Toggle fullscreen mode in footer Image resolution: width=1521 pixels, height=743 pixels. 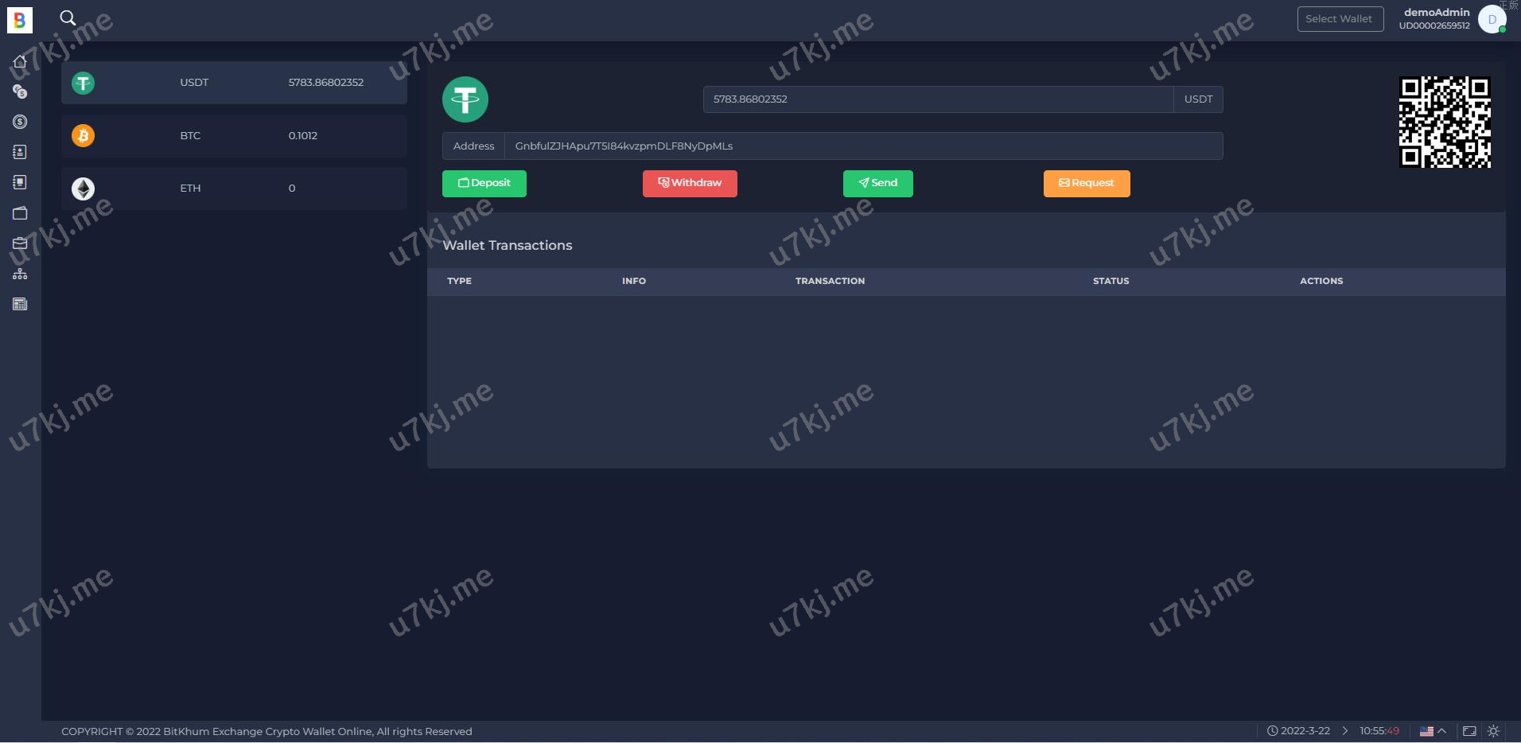(1469, 731)
